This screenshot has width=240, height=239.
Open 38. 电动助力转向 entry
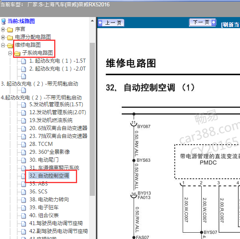point(49,200)
